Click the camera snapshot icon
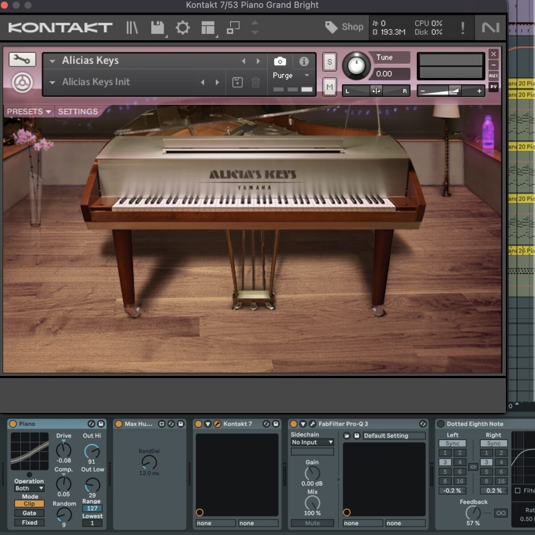535x535 pixels. pyautogui.click(x=280, y=61)
